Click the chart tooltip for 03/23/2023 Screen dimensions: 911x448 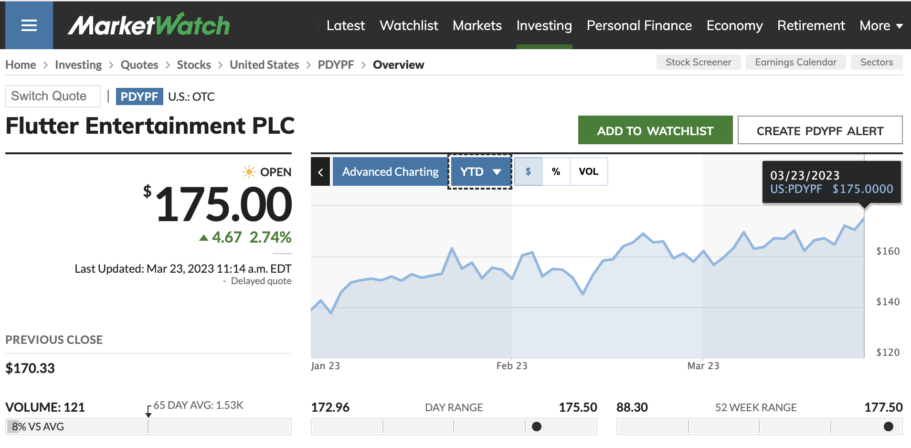pos(831,182)
